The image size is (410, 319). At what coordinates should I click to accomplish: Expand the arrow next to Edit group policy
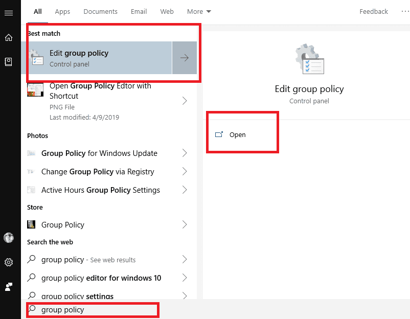click(185, 58)
